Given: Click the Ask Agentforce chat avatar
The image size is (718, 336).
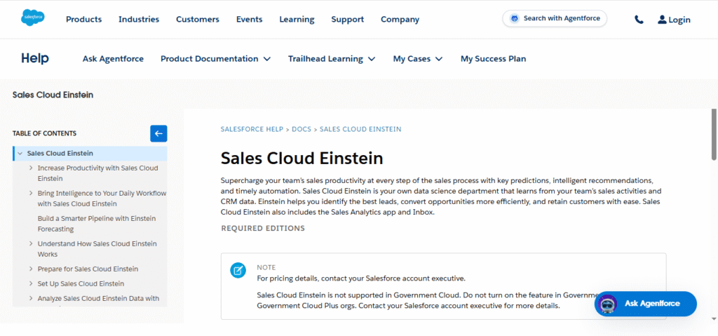Looking at the screenshot, I should pos(609,304).
